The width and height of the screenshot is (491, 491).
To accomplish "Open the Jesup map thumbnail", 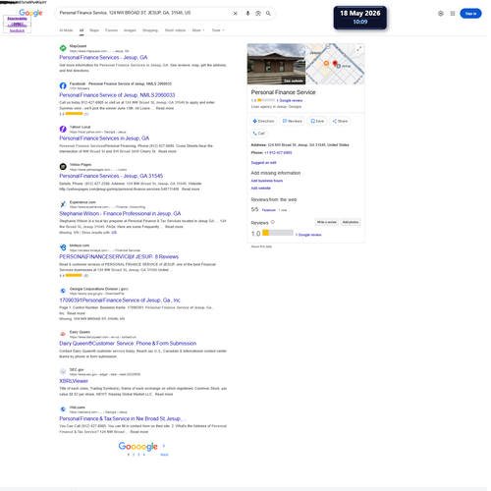I will click(335, 64).
